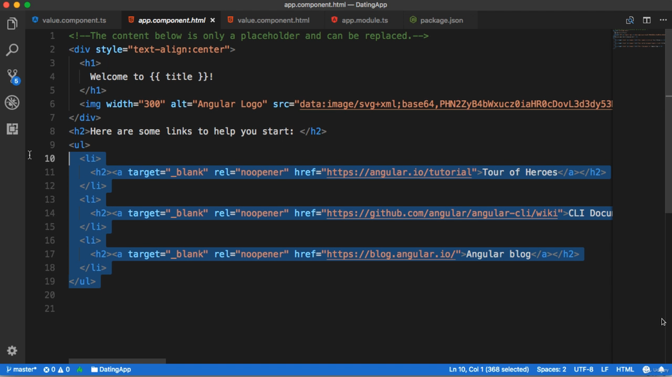Screen dimensions: 672x377
Task: Click the placeholder comment on line 1
Action: (x=249, y=36)
